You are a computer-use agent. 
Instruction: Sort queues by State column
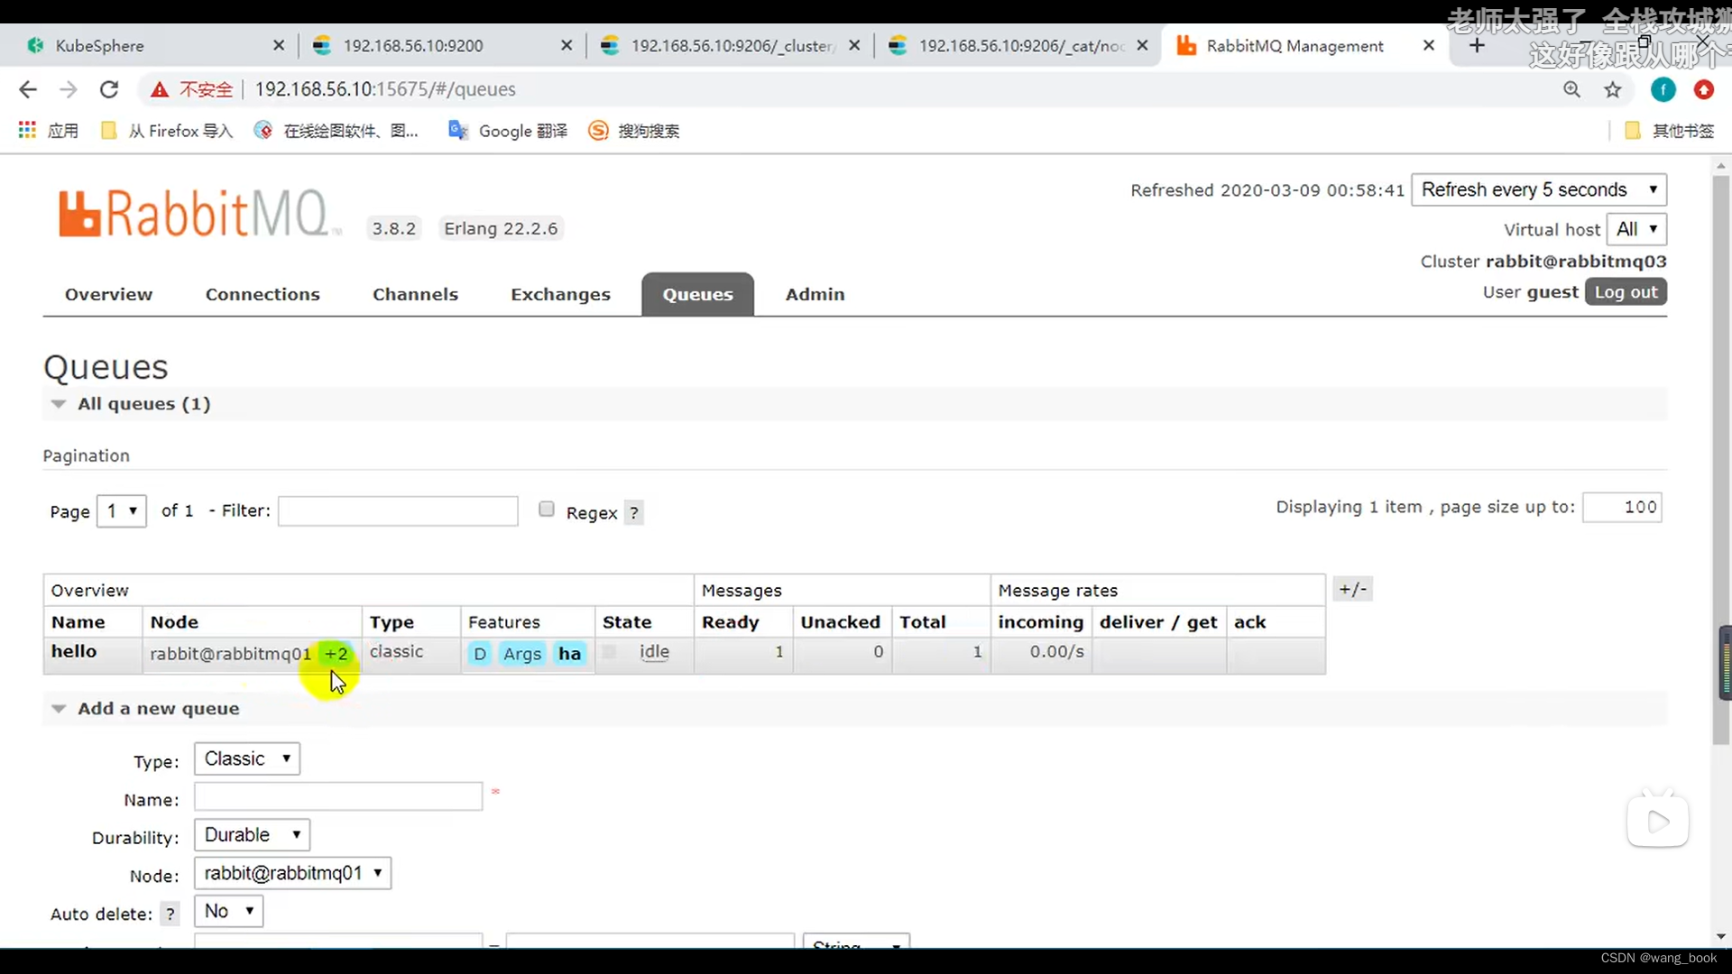pyautogui.click(x=627, y=622)
